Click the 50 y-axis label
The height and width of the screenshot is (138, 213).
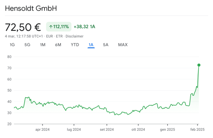[x=9, y=91]
